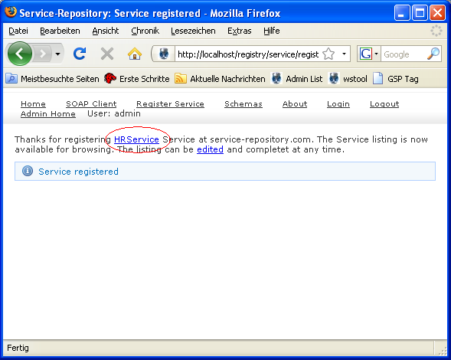Reload the page with the refresh icon
This screenshot has width=451, height=360.
[x=80, y=54]
